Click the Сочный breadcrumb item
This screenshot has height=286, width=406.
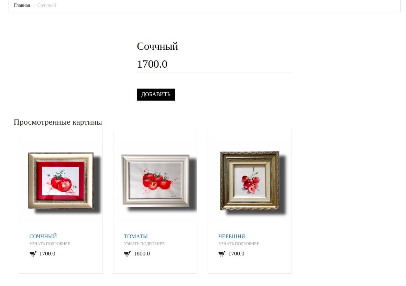pos(47,5)
